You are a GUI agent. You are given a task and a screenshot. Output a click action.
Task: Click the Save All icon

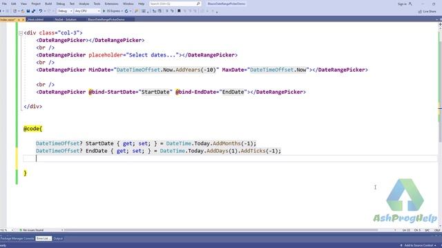(34, 11)
